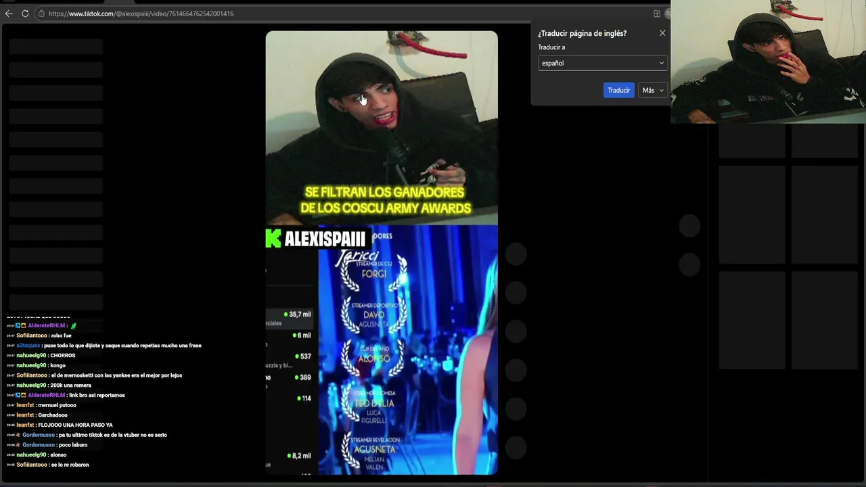Select message 'se lo re robaron'
The width and height of the screenshot is (866, 487).
70,465
